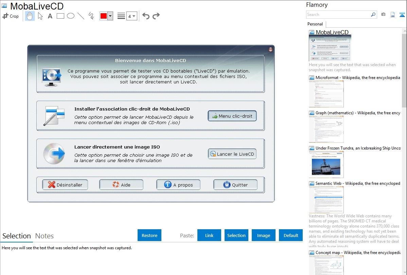Click the Semantic Web - Wikipedia title text
407x275 pixels.
click(x=358, y=183)
